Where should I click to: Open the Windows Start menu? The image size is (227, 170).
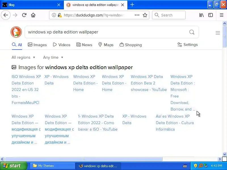click(x=13, y=166)
